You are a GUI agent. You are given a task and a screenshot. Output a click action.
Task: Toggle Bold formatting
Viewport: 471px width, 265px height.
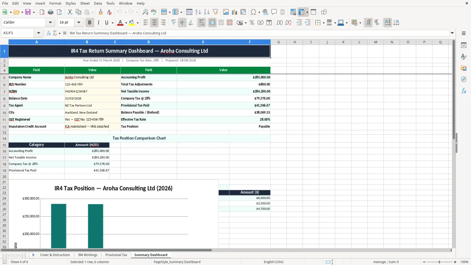point(90,23)
